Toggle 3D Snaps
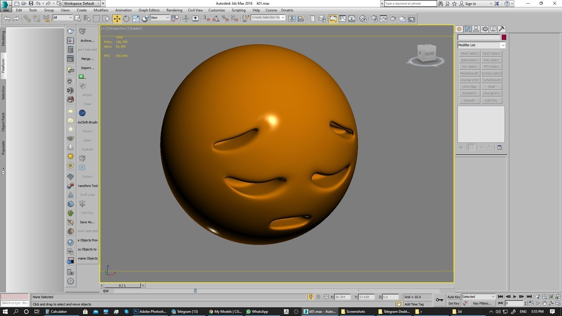This screenshot has height=316, width=562. [206, 19]
